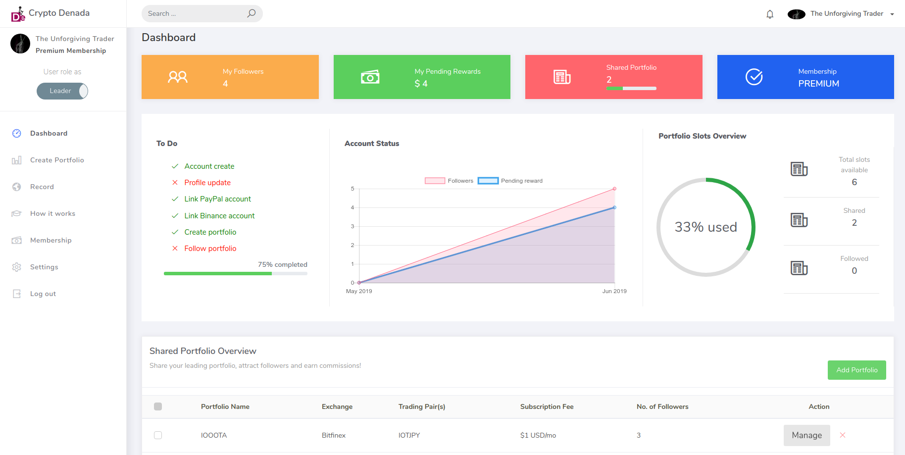
Task: Click the Record globe icon
Action: pos(17,187)
